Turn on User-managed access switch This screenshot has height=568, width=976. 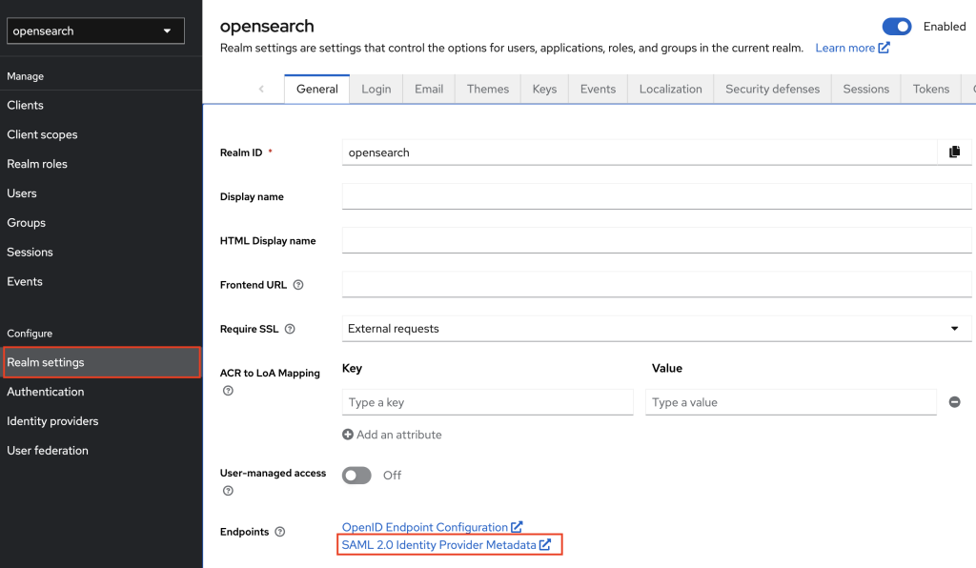356,476
